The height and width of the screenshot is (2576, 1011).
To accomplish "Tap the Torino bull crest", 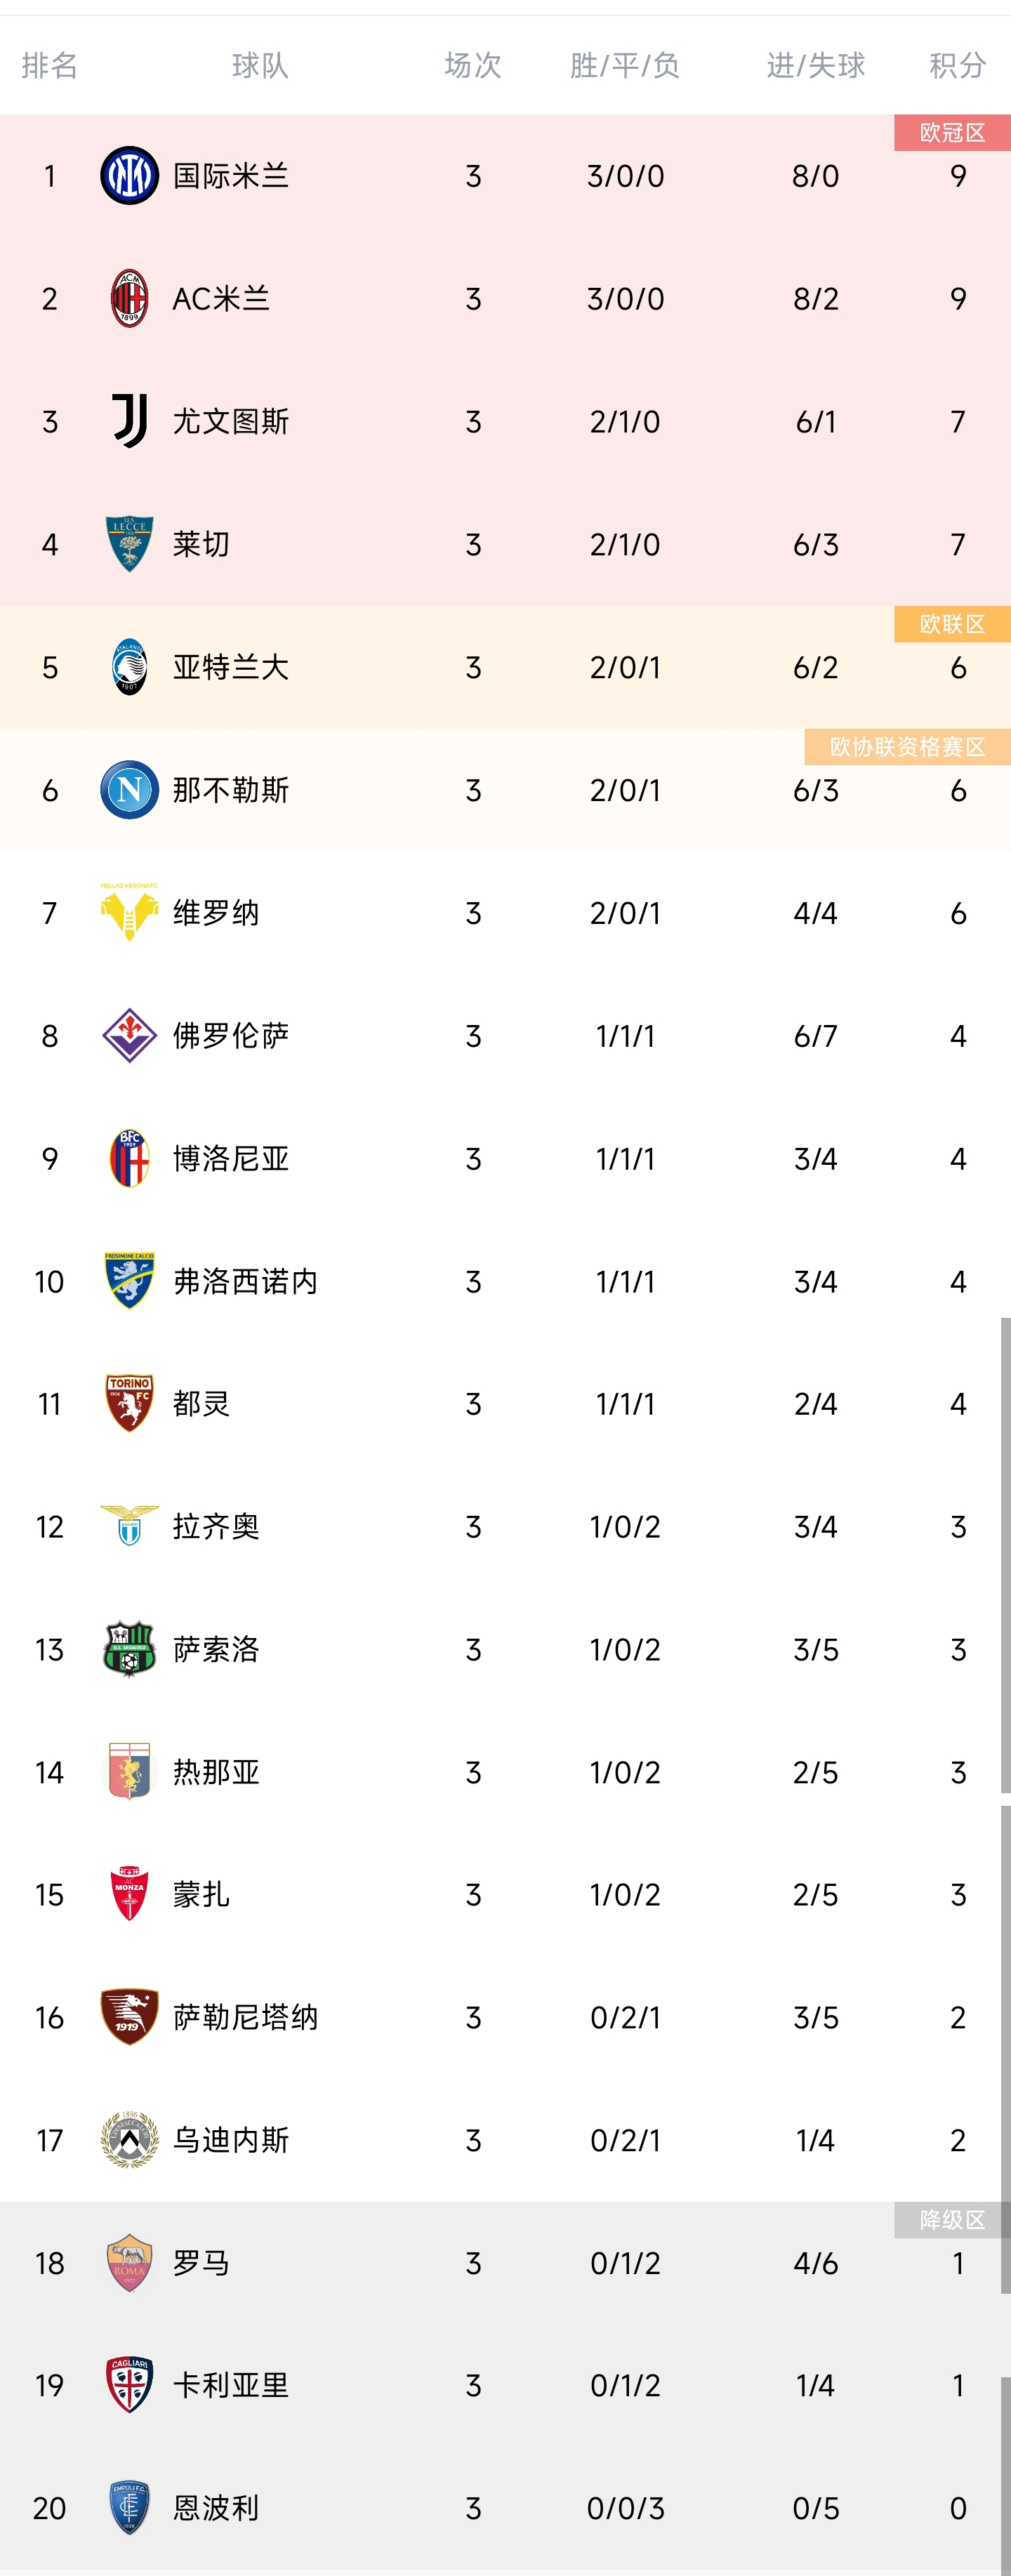I will click(130, 1403).
